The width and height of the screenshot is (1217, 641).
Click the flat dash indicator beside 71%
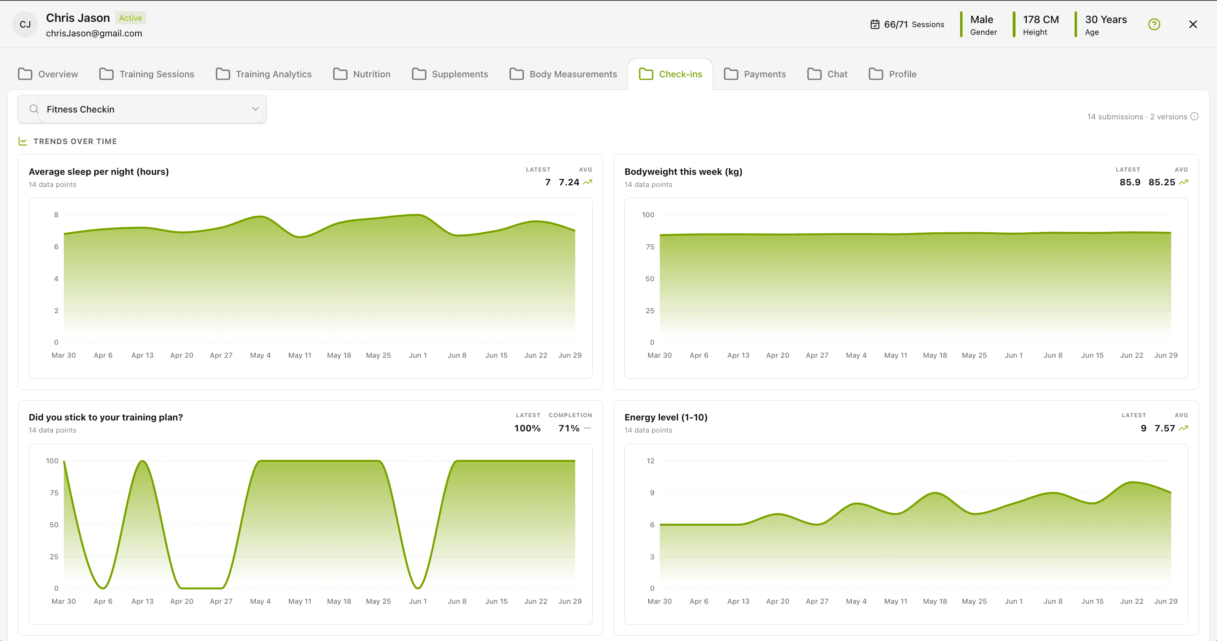(x=587, y=429)
